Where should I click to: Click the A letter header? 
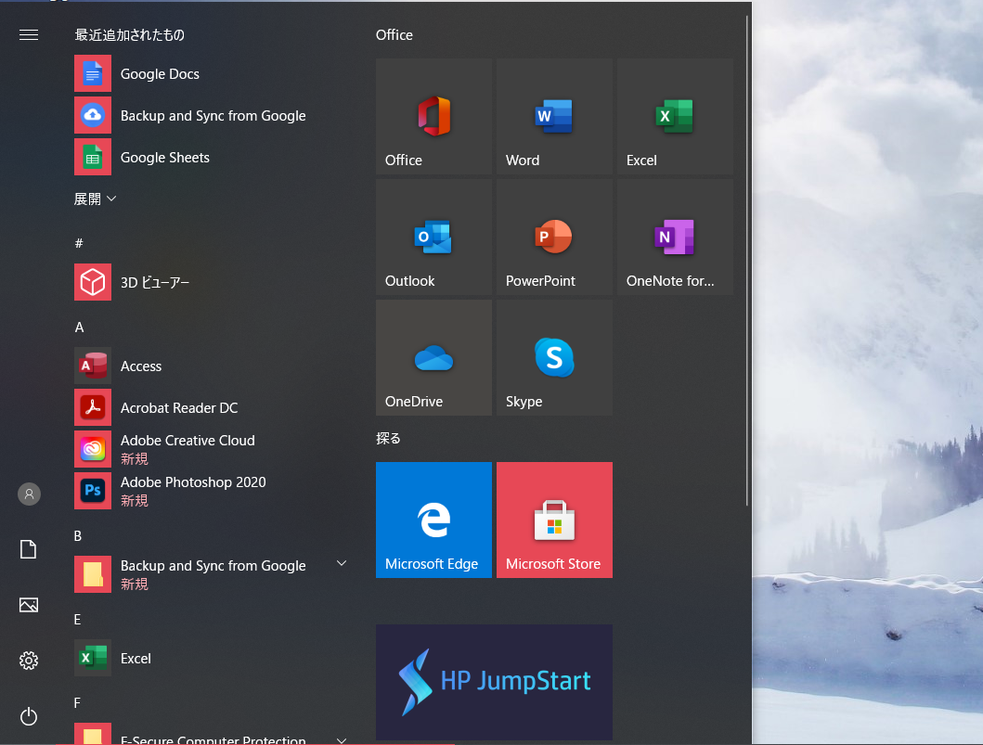79,328
